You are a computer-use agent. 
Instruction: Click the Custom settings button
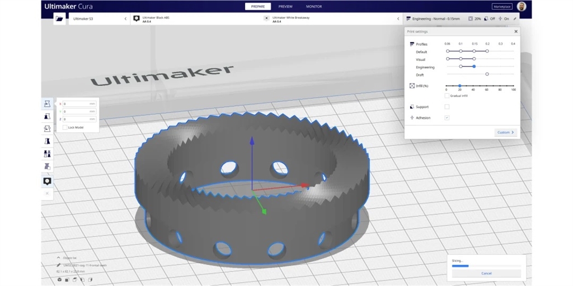pyautogui.click(x=505, y=132)
